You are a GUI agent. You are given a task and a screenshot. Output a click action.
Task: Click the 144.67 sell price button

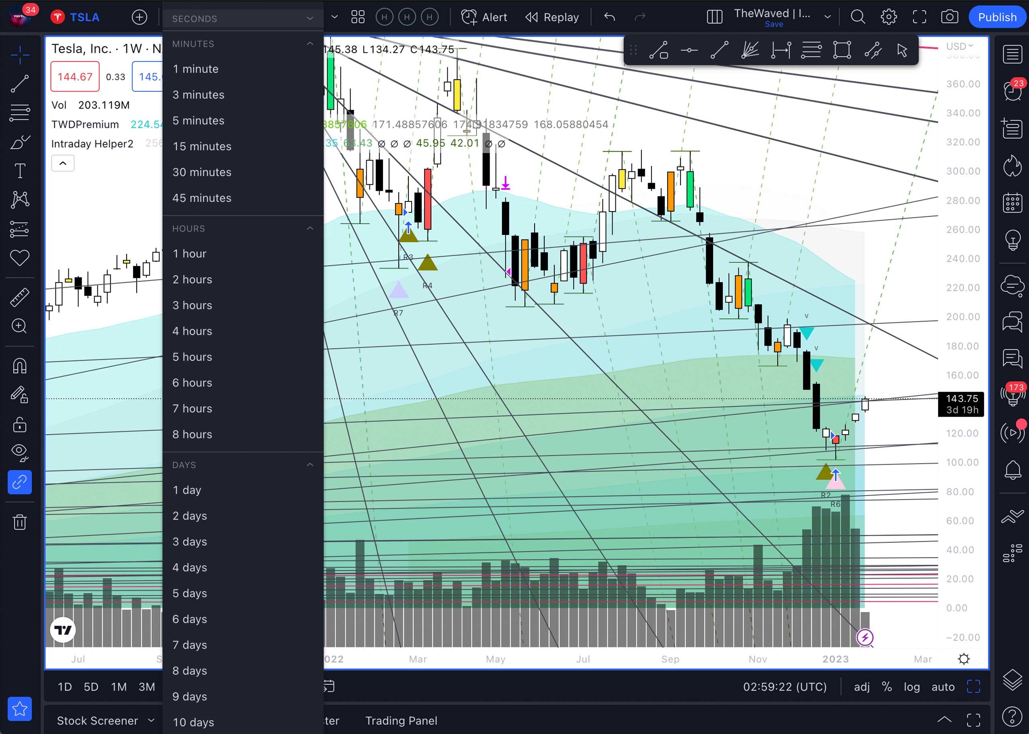click(x=75, y=77)
